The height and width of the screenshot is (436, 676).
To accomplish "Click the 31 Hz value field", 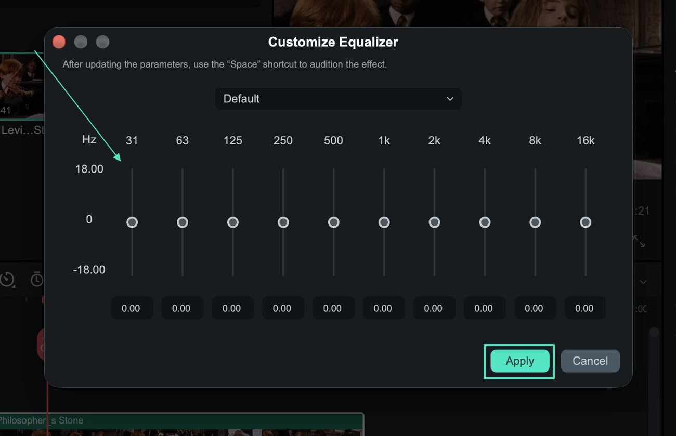I will point(132,308).
